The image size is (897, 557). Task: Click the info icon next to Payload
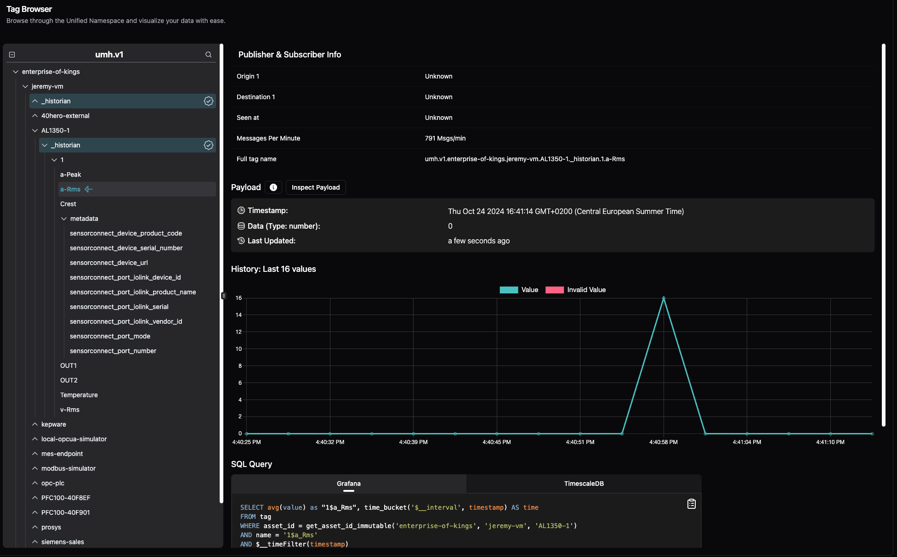(x=273, y=187)
